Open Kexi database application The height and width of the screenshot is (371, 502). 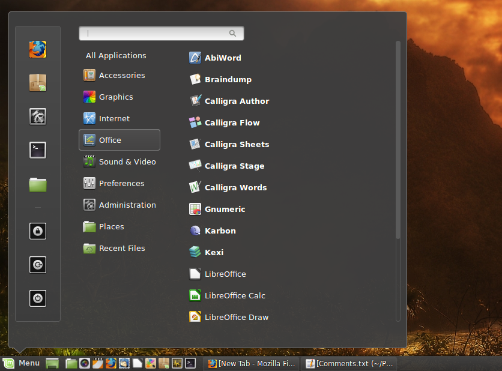pyautogui.click(x=206, y=252)
